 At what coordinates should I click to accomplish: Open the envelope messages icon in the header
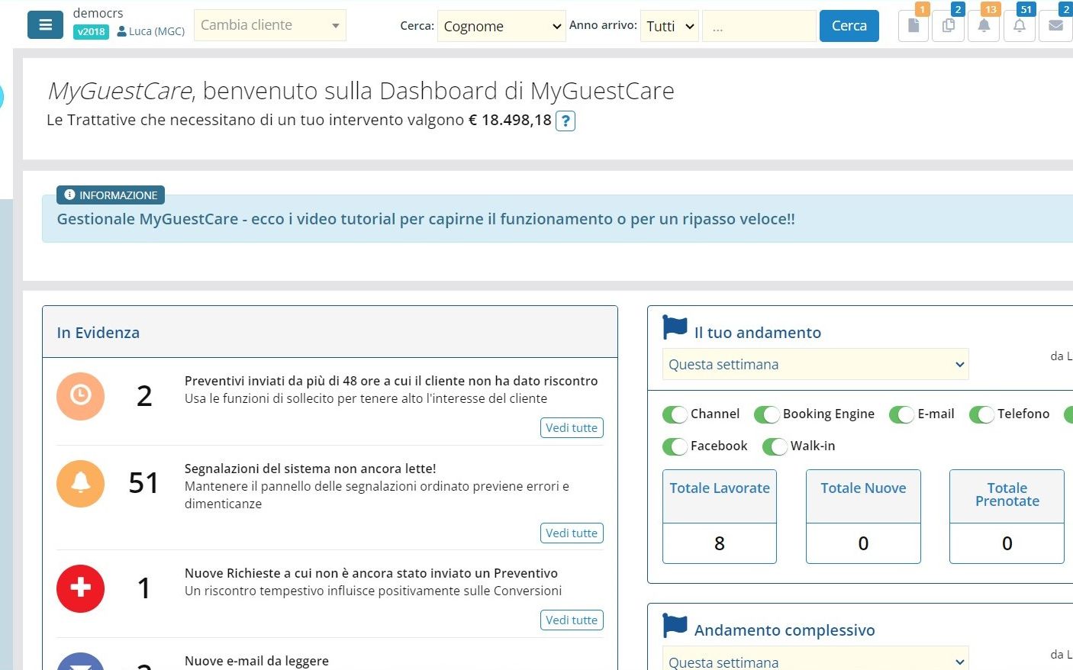pyautogui.click(x=1056, y=26)
